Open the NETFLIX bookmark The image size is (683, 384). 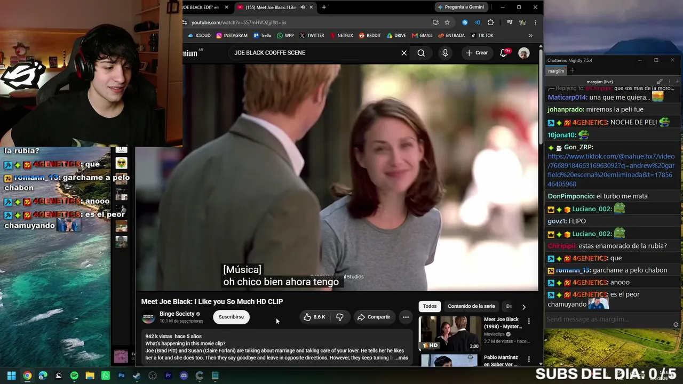pos(341,36)
